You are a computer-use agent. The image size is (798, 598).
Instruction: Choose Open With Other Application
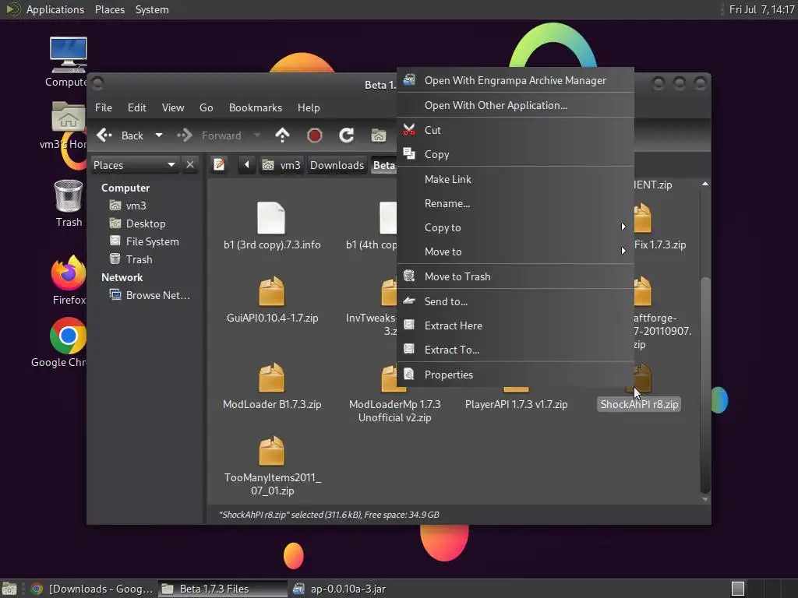click(x=515, y=105)
